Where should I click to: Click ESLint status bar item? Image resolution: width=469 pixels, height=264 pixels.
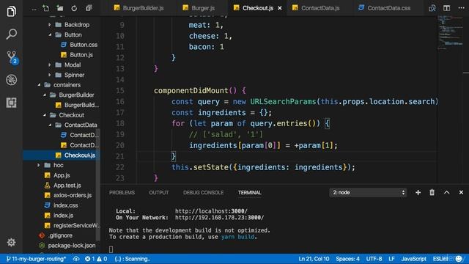click(x=440, y=259)
